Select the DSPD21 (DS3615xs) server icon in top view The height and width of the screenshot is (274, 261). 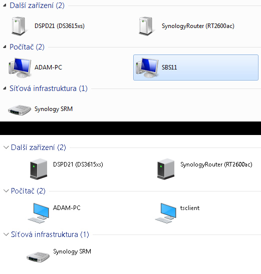(x=19, y=26)
